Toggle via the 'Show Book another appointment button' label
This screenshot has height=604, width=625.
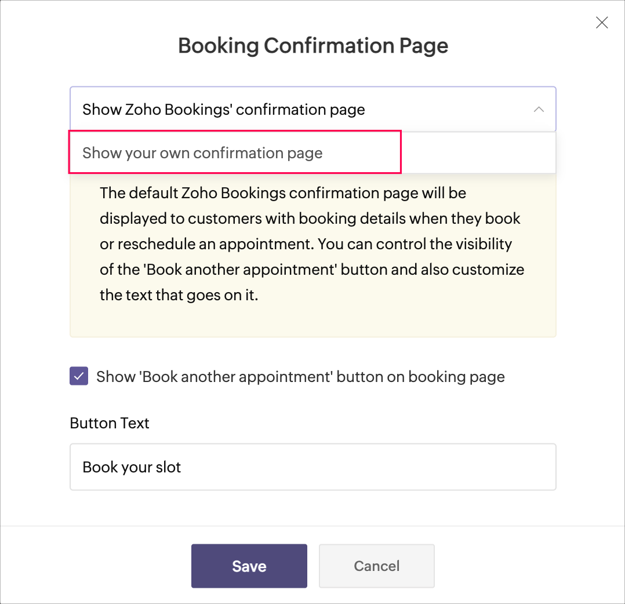(x=300, y=377)
